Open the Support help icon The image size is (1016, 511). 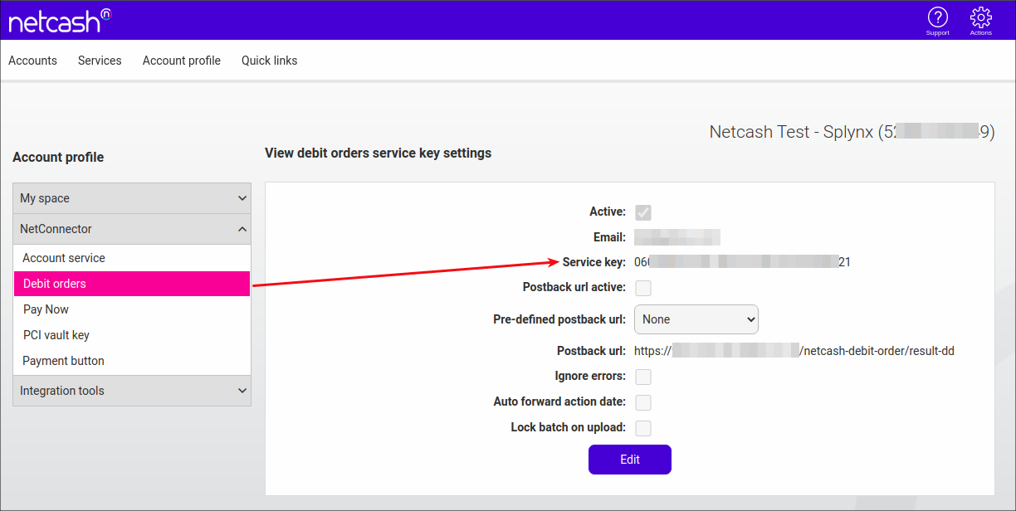tap(937, 18)
